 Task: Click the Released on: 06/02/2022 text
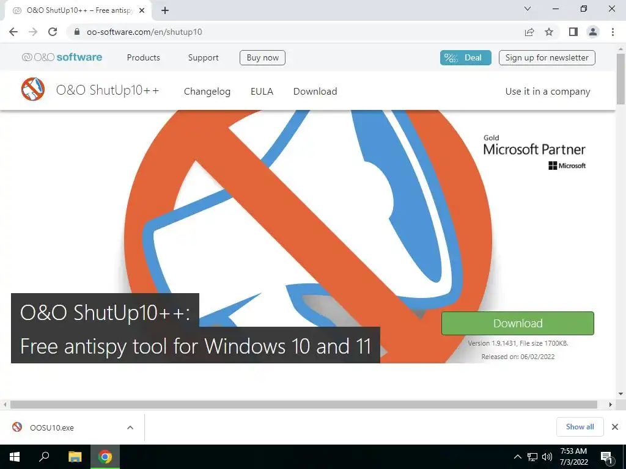click(518, 357)
